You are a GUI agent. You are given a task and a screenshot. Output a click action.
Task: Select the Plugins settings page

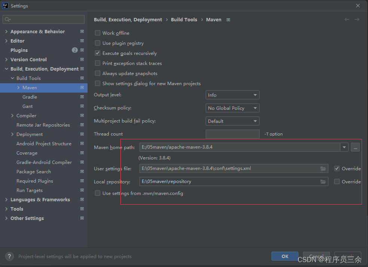[x=19, y=50]
